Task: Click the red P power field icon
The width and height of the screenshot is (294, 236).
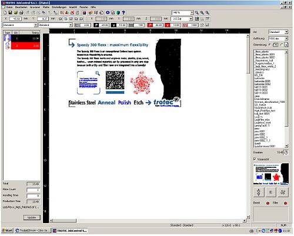Action: click(x=150, y=25)
